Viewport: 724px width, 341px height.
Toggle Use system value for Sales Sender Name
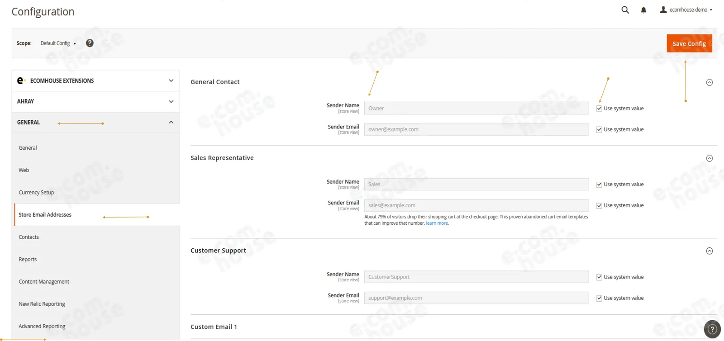pyautogui.click(x=599, y=185)
